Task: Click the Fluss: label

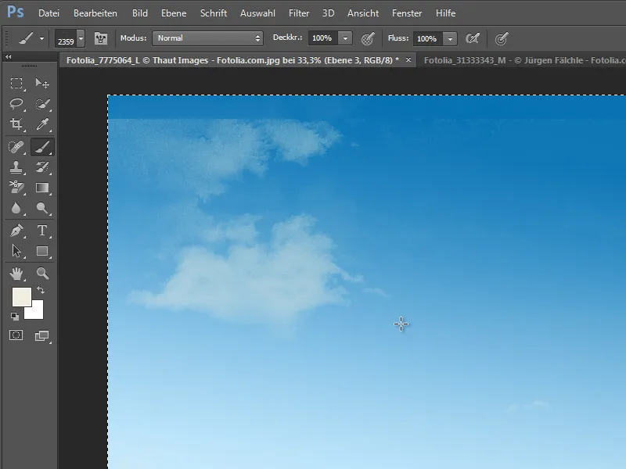Action: tap(398, 38)
